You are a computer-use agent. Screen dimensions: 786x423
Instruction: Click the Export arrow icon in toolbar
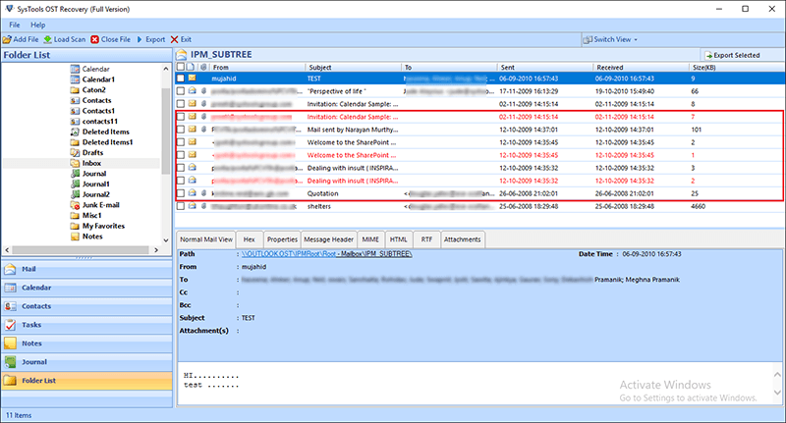140,39
